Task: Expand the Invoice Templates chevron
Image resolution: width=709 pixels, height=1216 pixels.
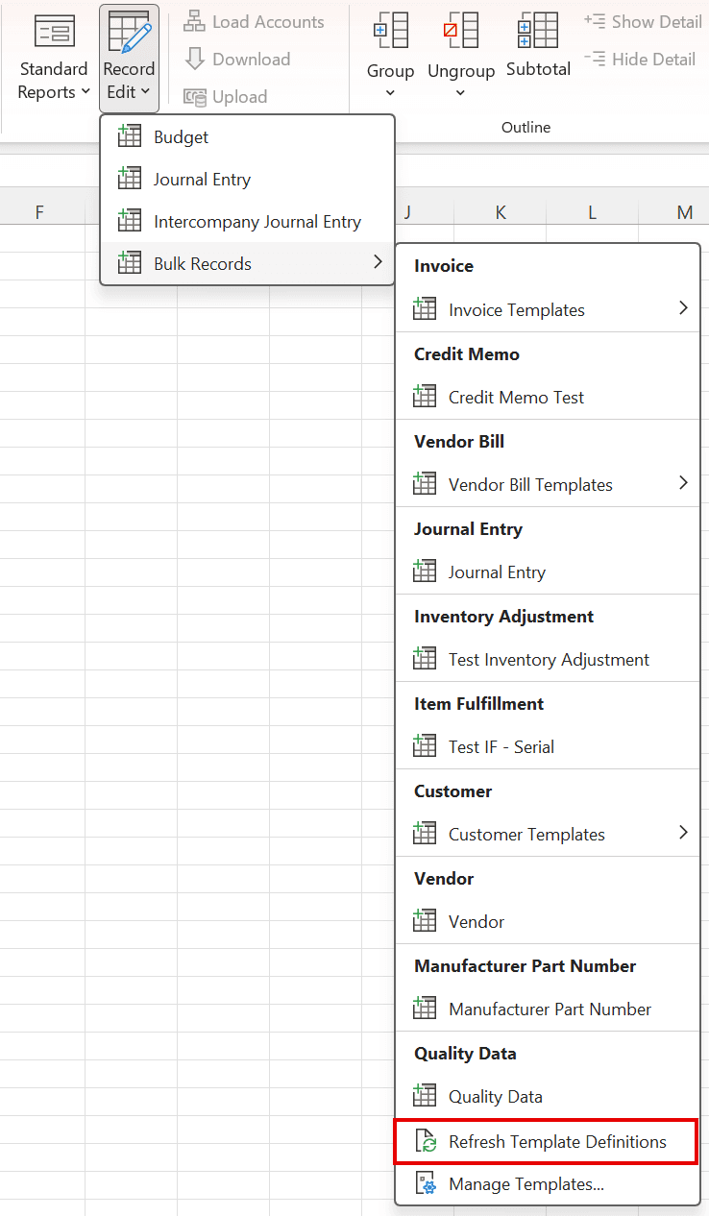Action: [x=683, y=308]
